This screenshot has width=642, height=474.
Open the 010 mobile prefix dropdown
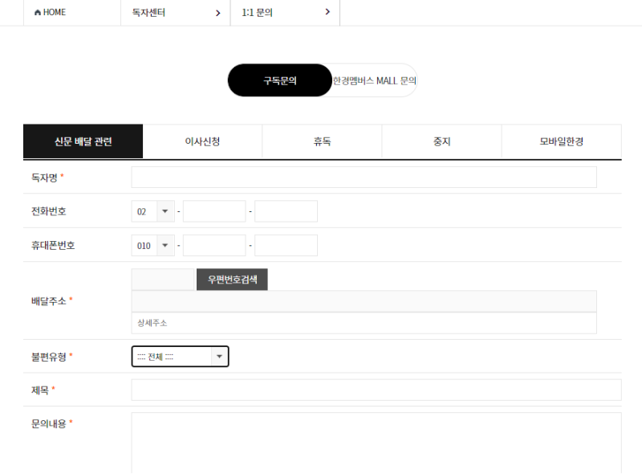pos(153,245)
